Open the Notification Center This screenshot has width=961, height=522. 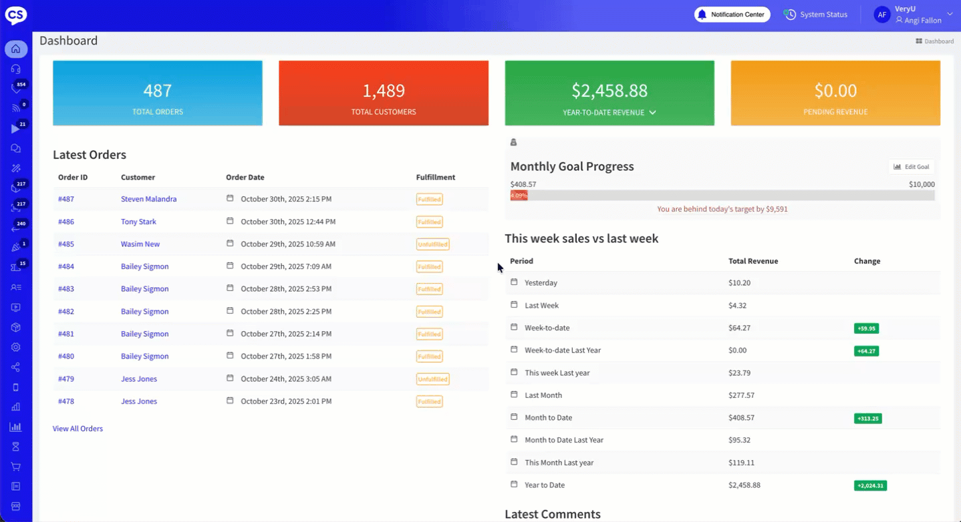pyautogui.click(x=732, y=14)
